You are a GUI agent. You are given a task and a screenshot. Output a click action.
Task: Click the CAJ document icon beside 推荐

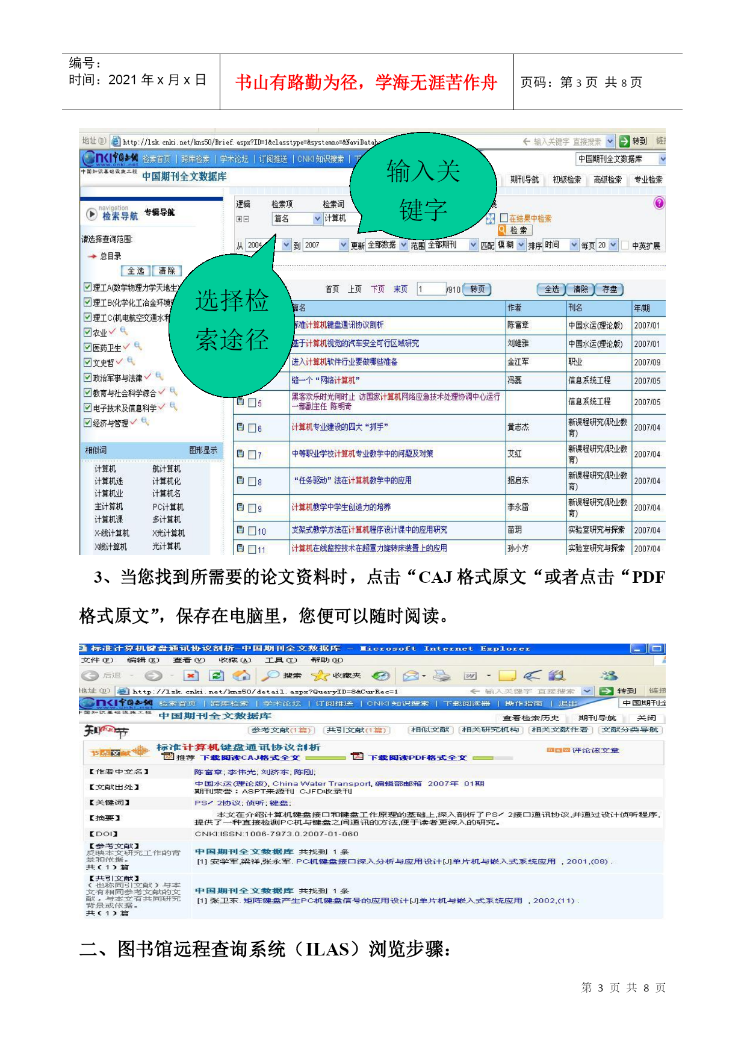tap(168, 756)
